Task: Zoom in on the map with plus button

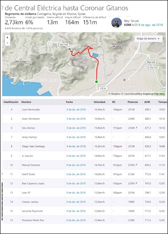Action: (x=8, y=37)
